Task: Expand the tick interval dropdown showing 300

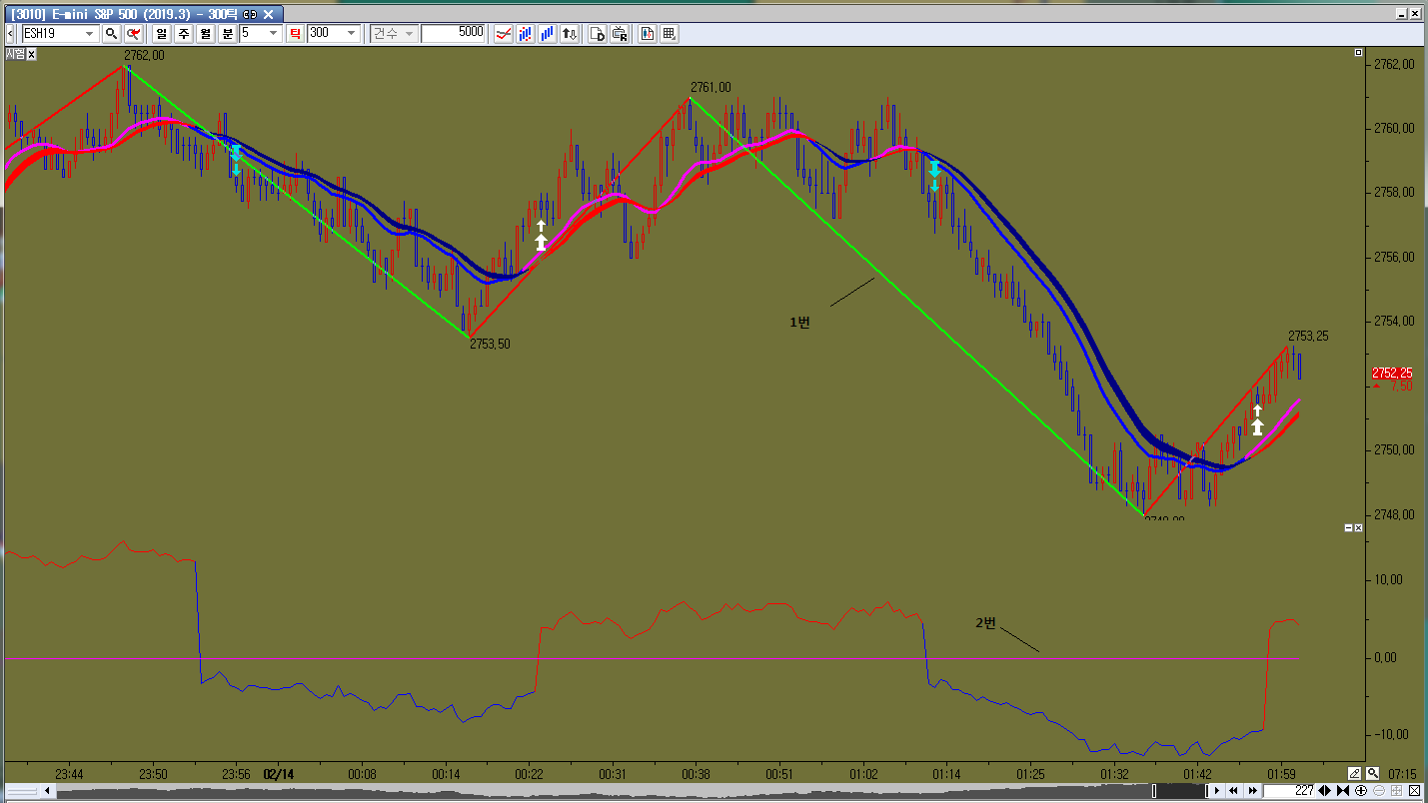Action: [352, 33]
